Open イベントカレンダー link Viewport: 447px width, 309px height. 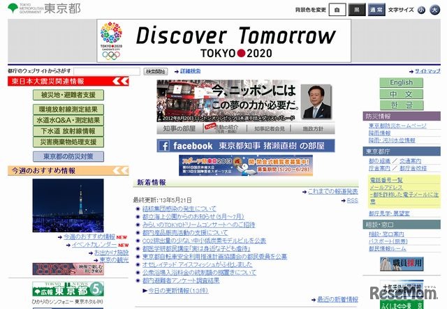pos(94,245)
